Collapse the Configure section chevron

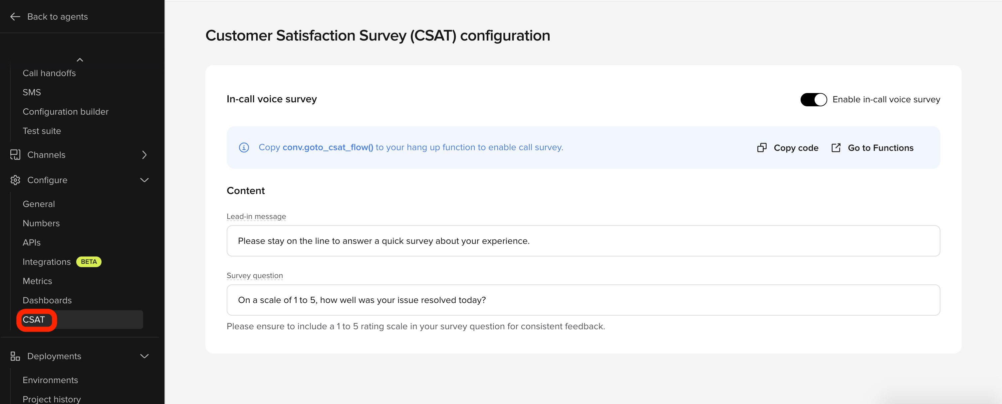[x=144, y=180]
